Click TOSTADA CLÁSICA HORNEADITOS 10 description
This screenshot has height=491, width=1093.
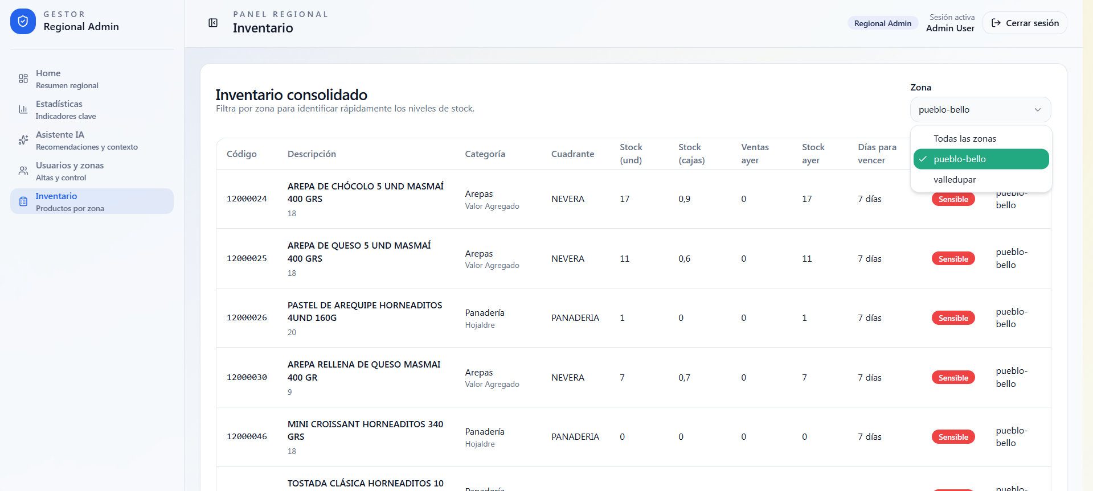tap(365, 484)
